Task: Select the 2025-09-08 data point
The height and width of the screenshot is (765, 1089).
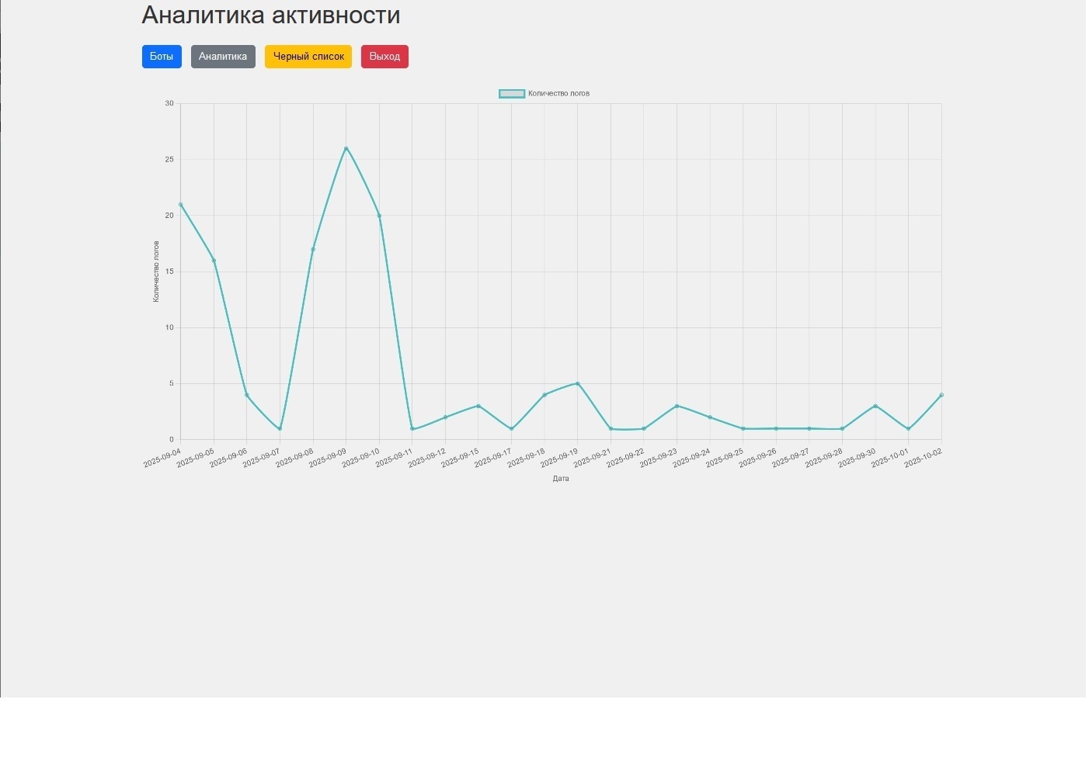Action: pyautogui.click(x=313, y=249)
